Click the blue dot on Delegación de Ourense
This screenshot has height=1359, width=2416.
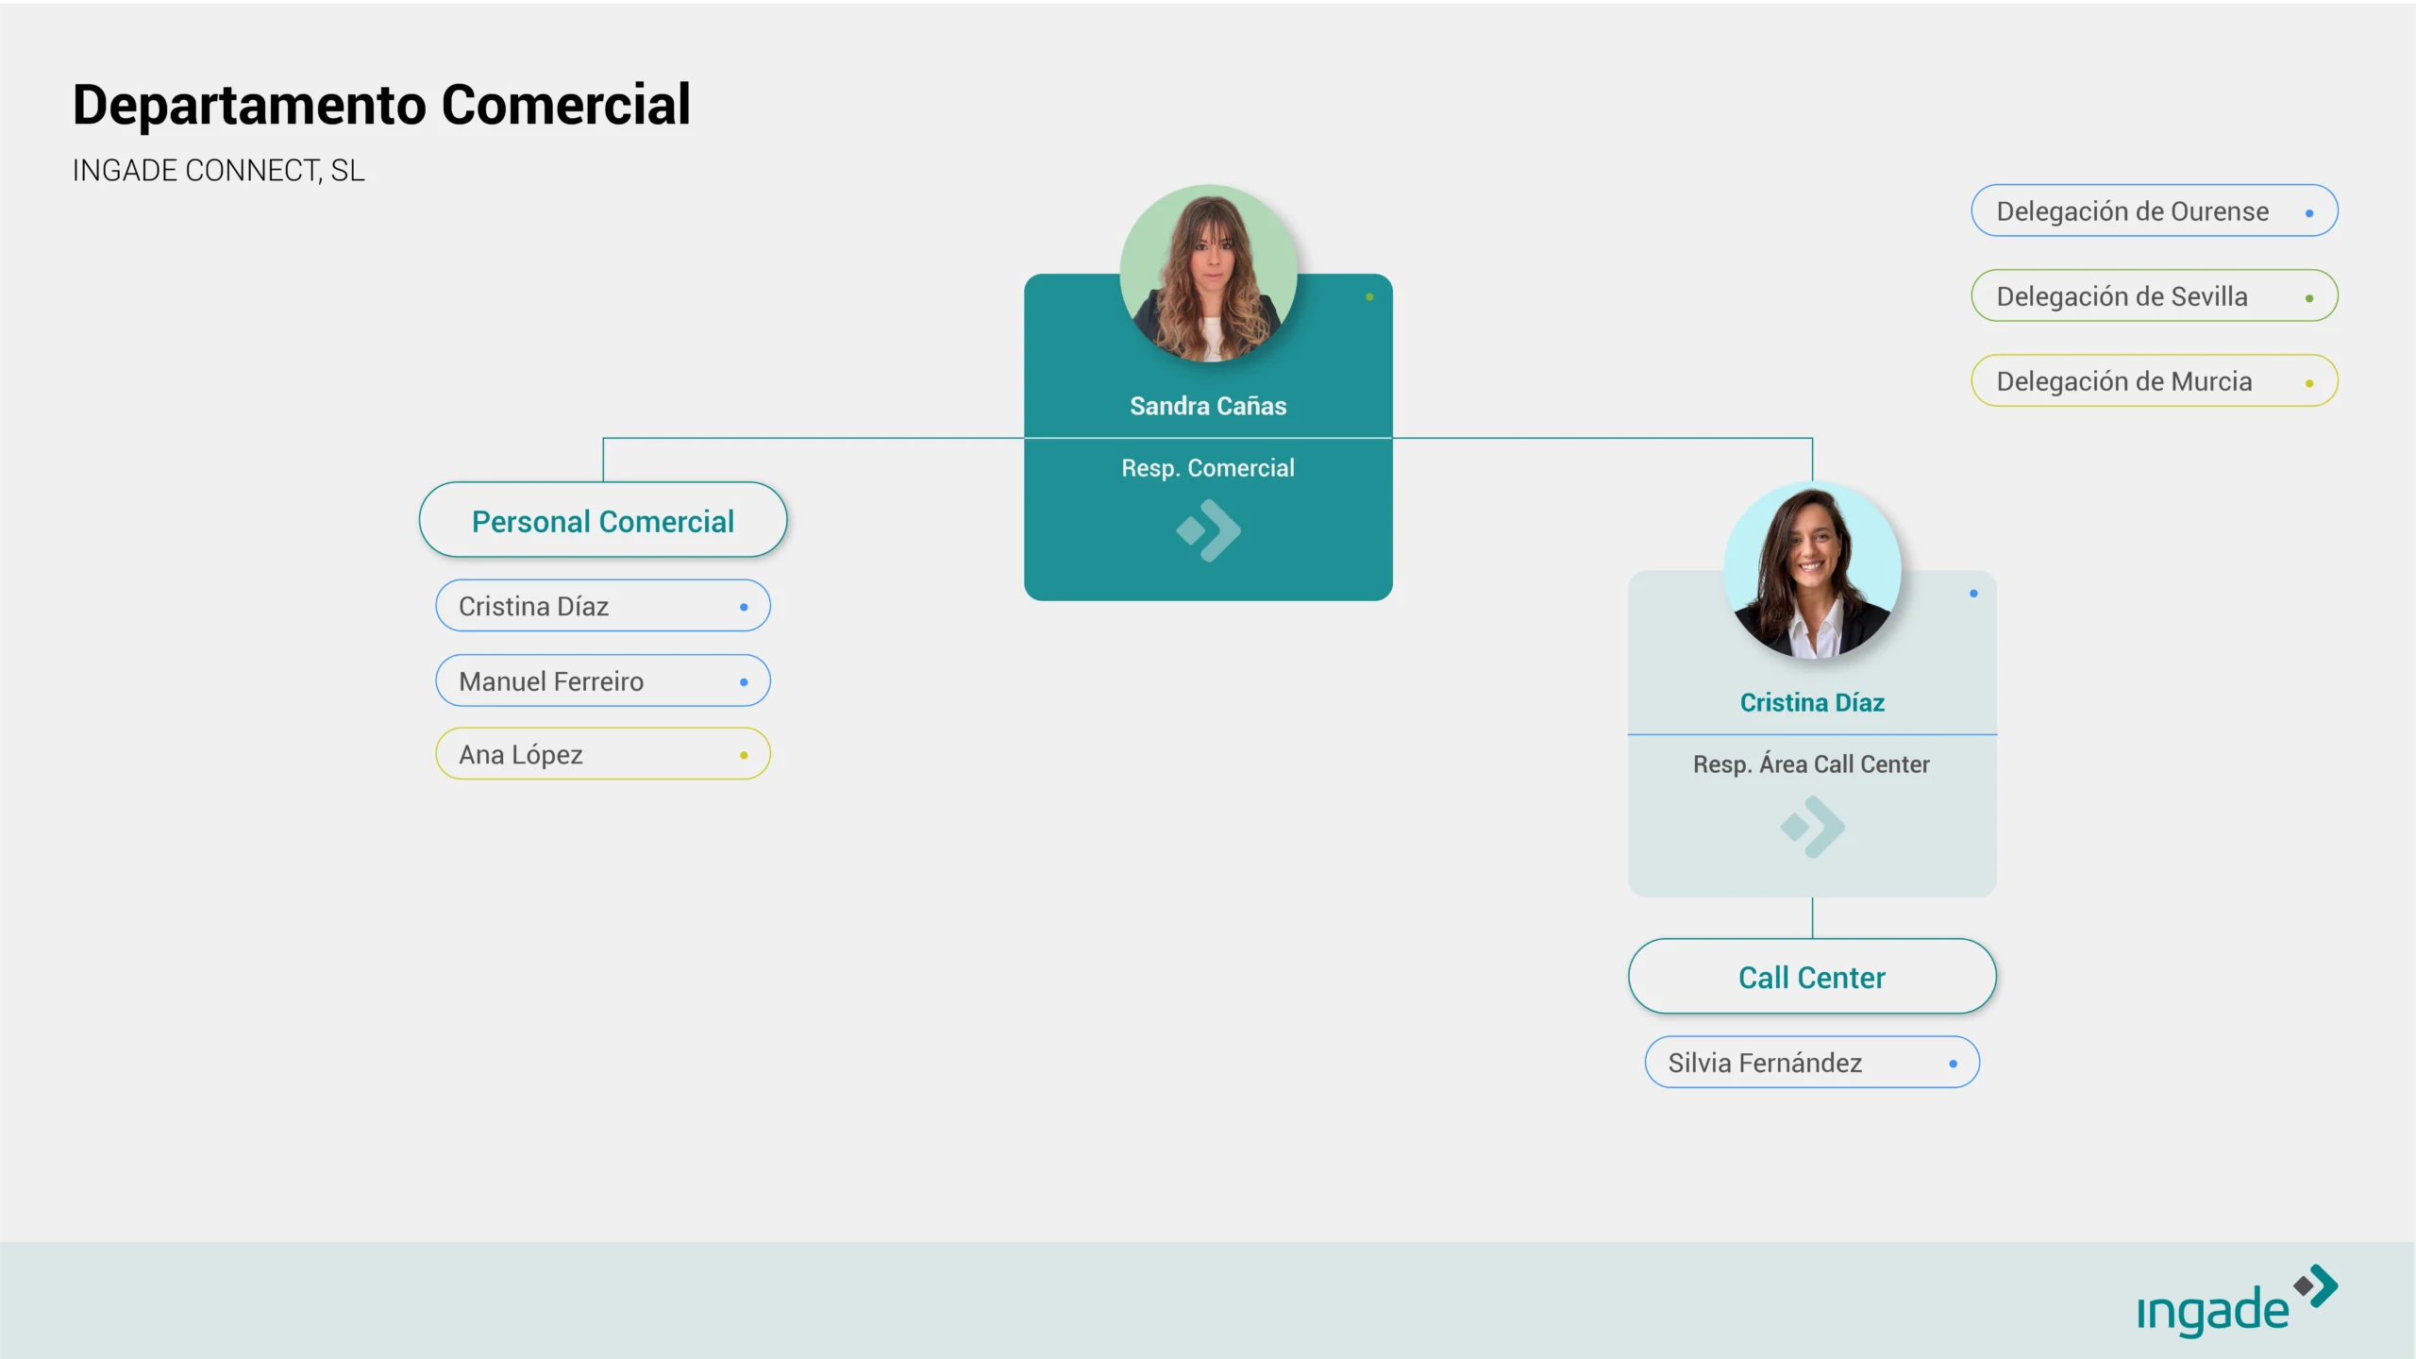[2309, 213]
